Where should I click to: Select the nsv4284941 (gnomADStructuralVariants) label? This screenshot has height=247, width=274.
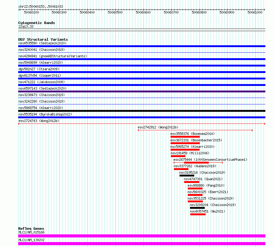53,56
